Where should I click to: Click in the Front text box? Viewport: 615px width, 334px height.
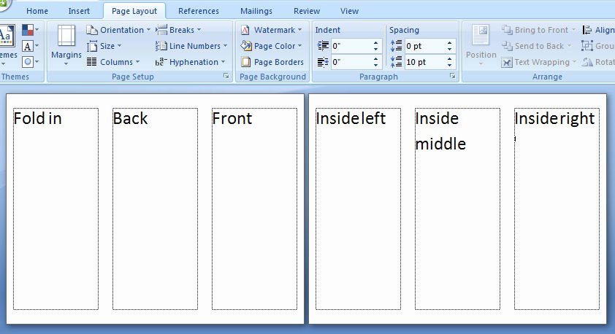tap(254, 209)
